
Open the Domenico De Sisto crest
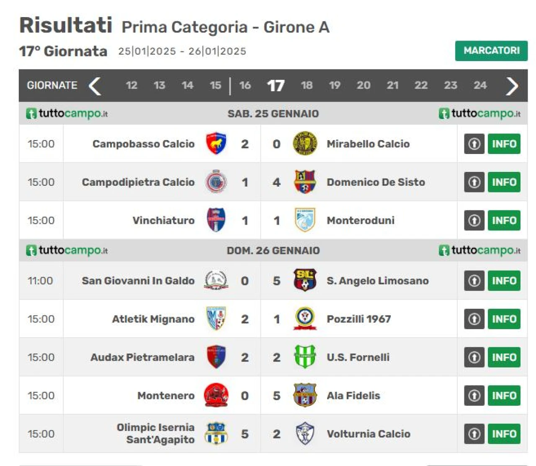coord(304,182)
